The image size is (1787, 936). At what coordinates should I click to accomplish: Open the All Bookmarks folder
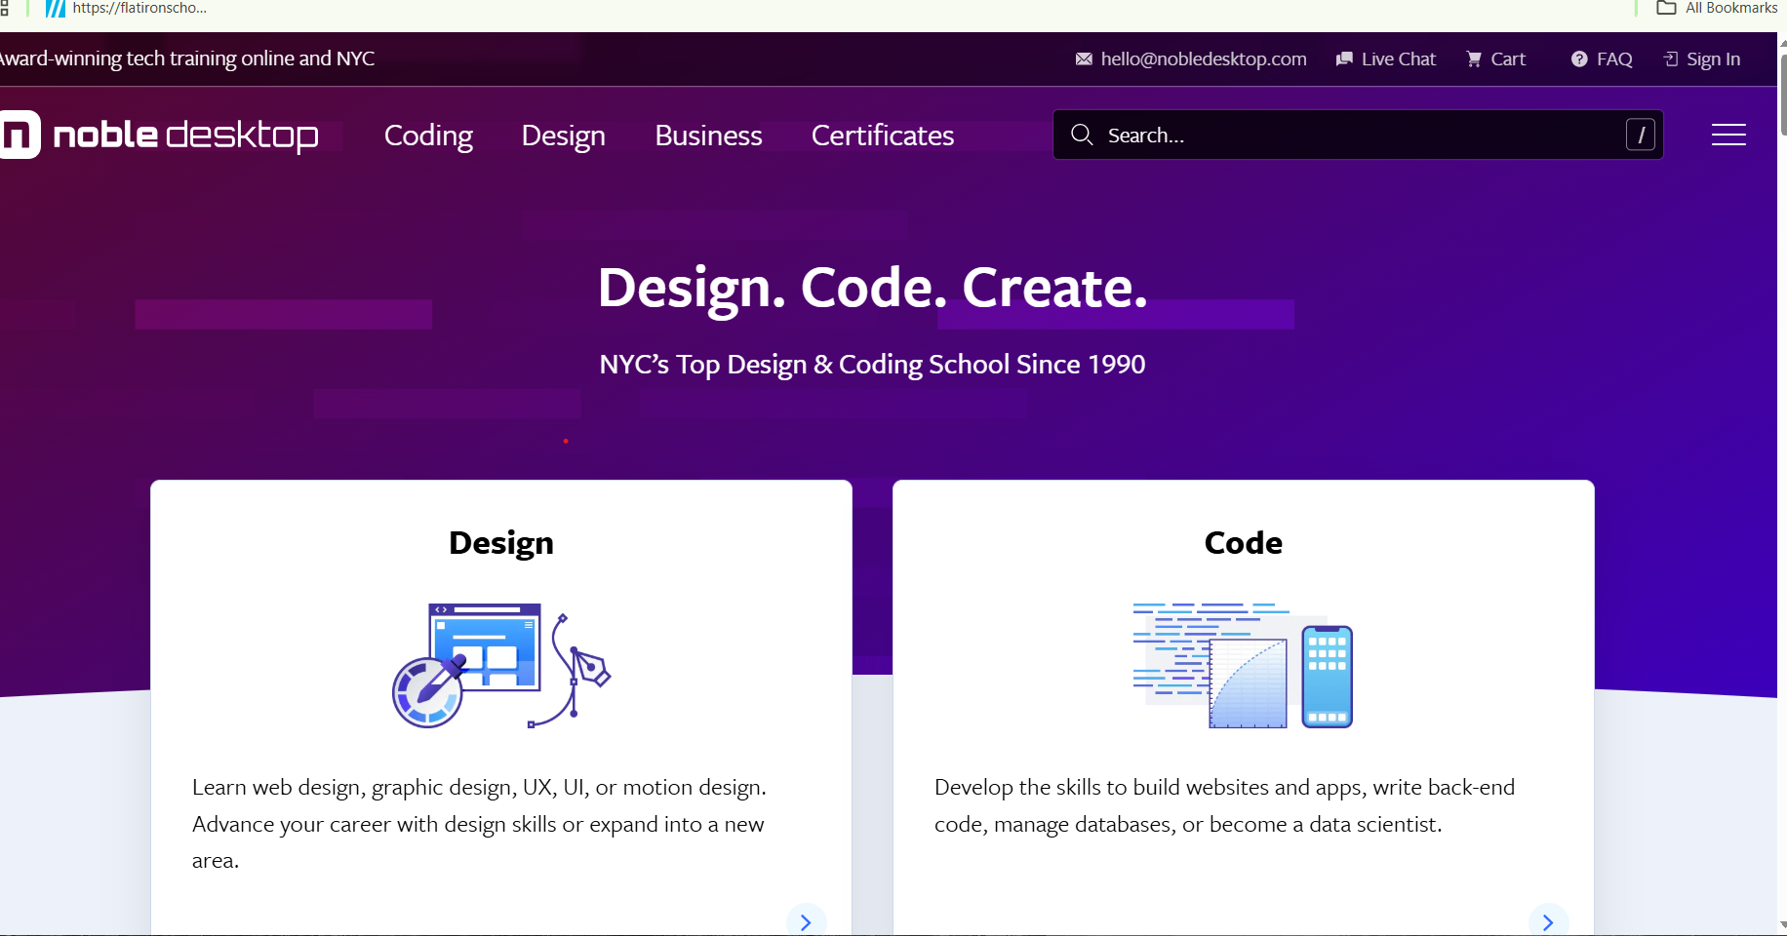click(x=1717, y=8)
